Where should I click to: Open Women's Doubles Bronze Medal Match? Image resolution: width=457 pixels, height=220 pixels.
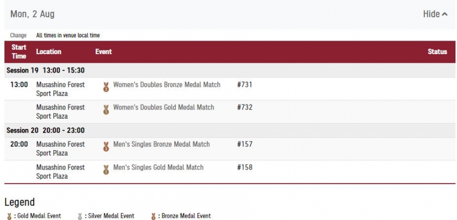[167, 85]
